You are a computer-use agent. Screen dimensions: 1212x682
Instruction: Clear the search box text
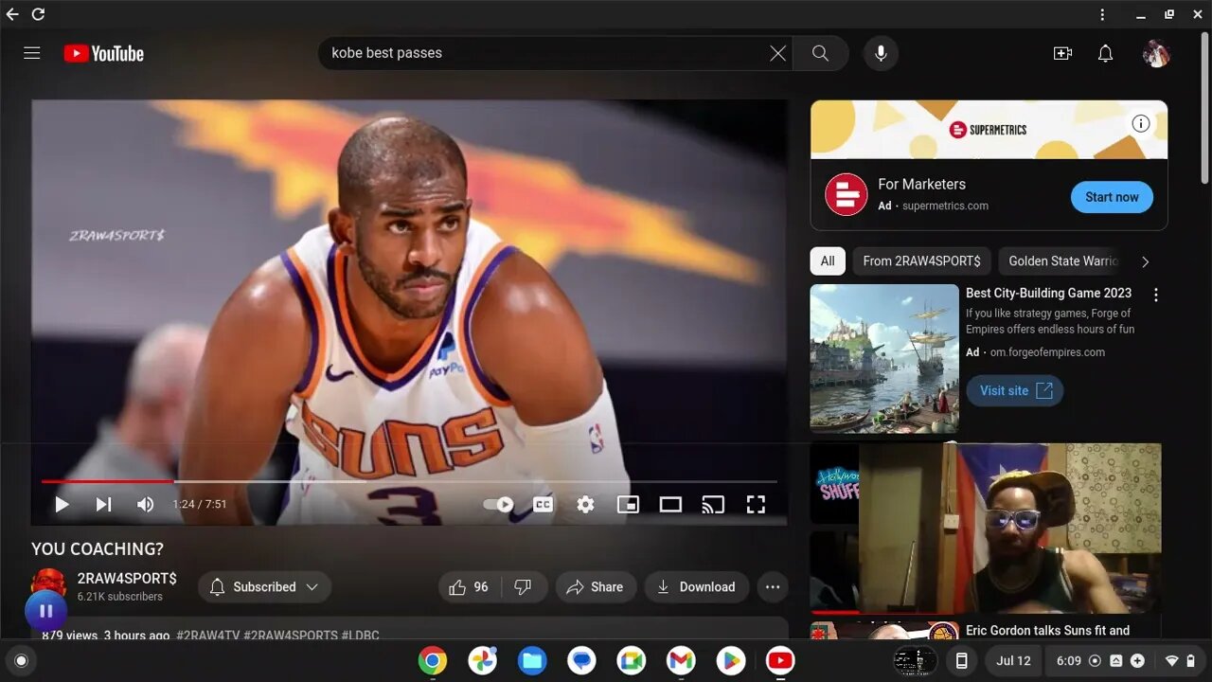tap(777, 53)
